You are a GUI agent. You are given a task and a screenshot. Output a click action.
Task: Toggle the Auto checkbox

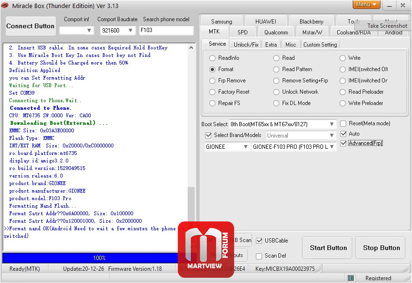coord(343,134)
